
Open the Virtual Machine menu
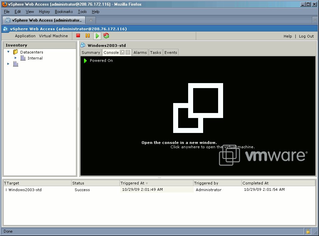(x=53, y=36)
